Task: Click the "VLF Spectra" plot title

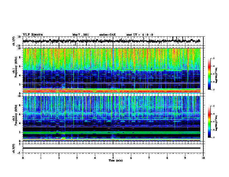Action: click(33, 35)
